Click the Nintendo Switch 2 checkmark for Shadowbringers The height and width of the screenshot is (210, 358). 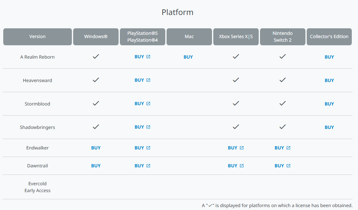[283, 127]
